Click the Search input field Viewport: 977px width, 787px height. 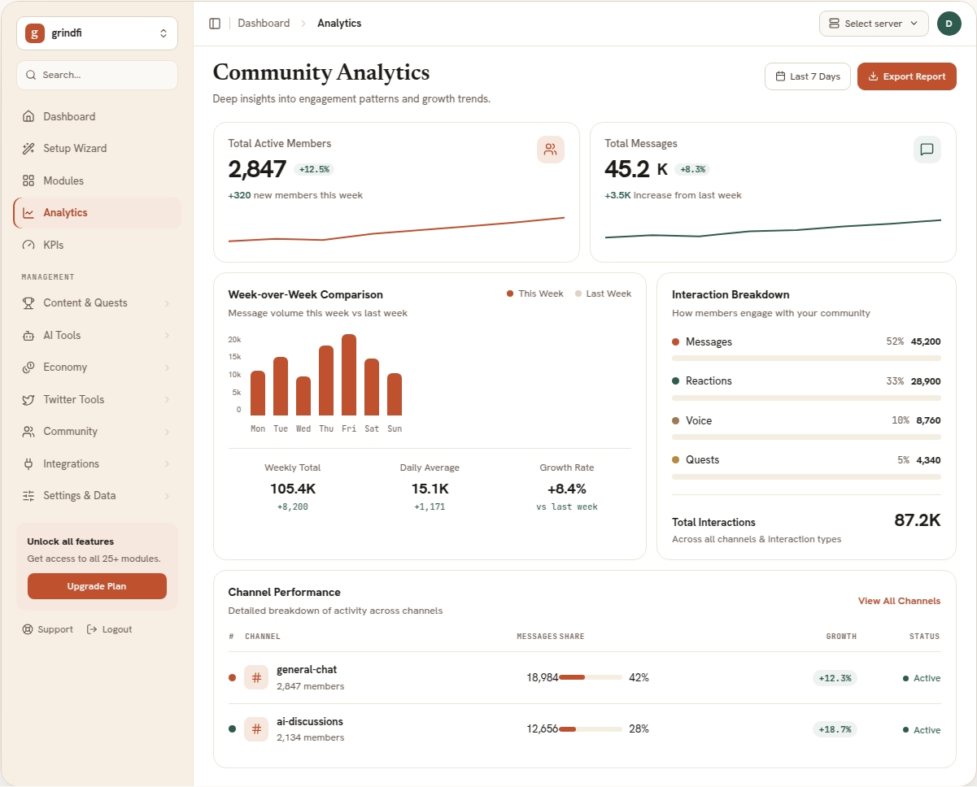[x=97, y=75]
